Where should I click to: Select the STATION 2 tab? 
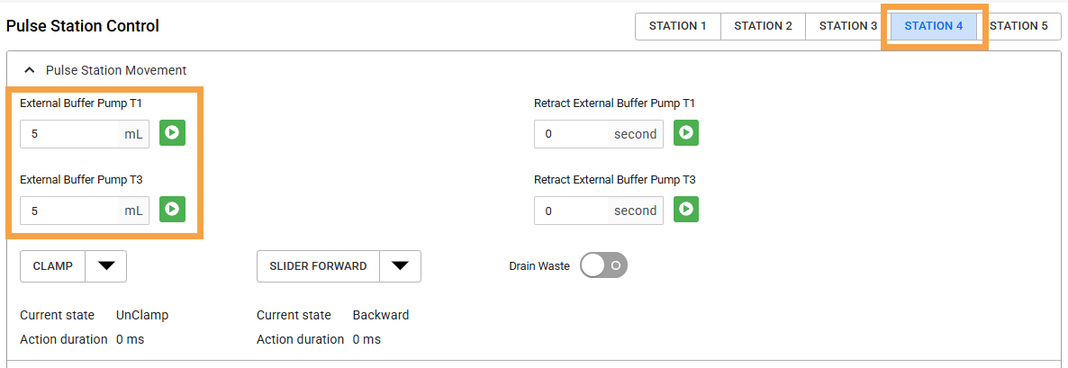763,26
